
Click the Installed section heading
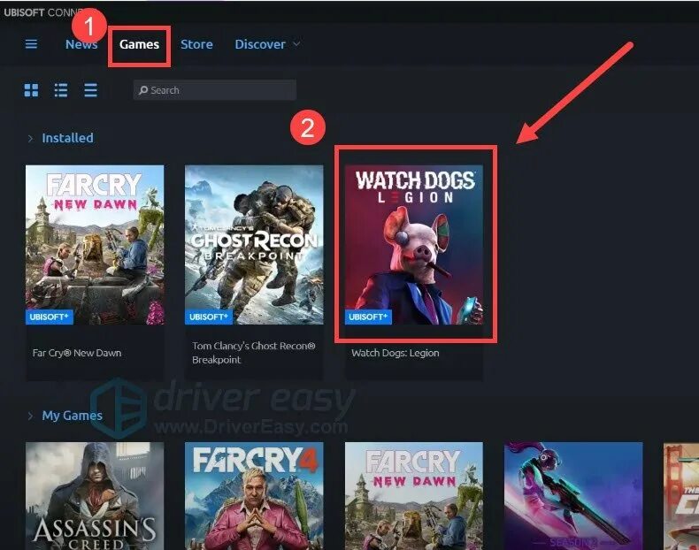tap(68, 138)
